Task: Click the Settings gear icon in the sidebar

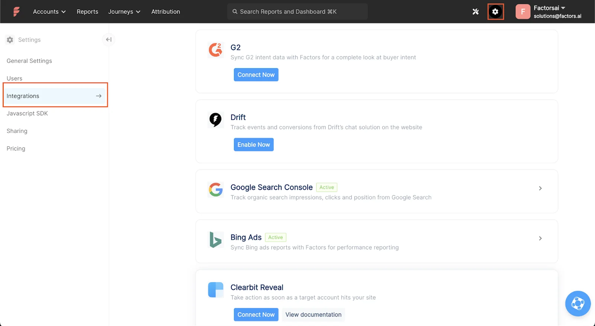Action: (10, 40)
